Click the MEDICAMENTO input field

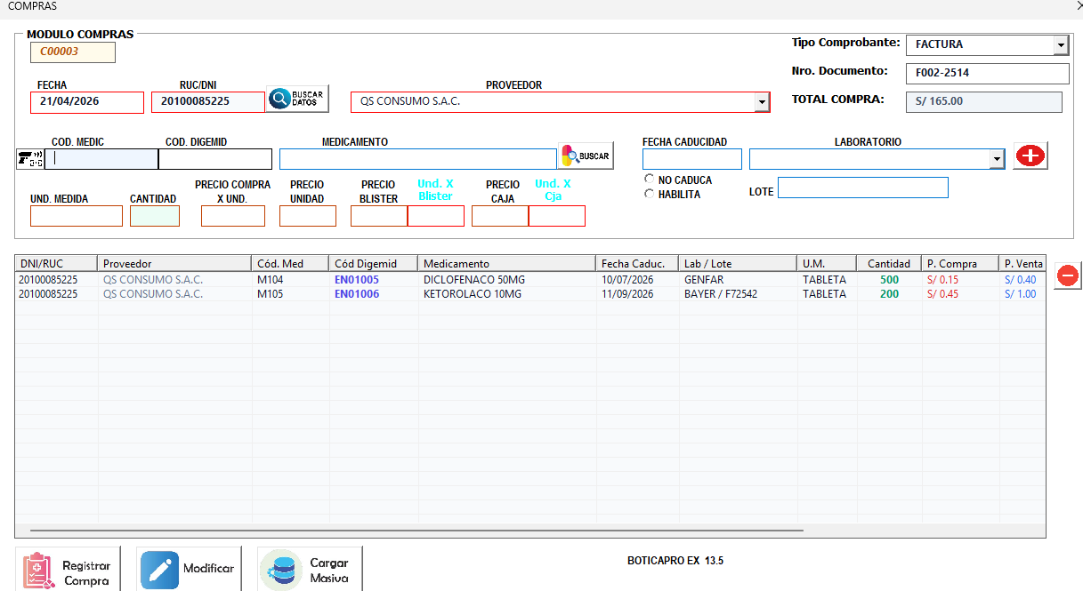(418, 159)
